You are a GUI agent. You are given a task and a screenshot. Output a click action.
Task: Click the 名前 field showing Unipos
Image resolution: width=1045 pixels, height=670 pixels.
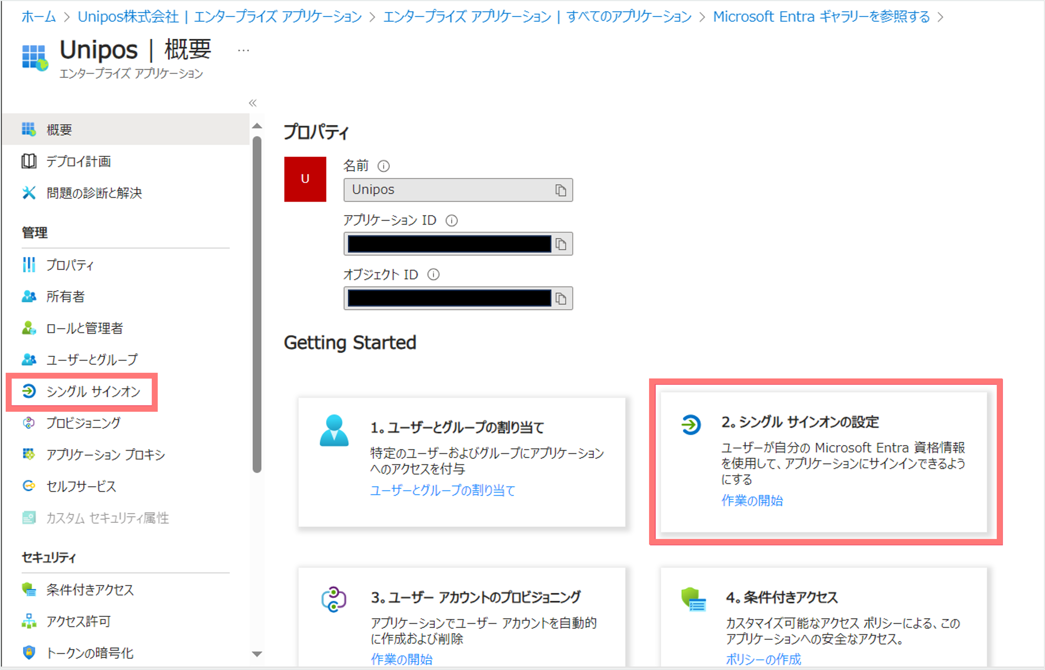click(458, 190)
